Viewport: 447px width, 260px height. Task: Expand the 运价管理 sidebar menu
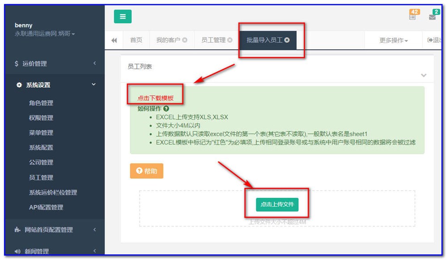pyautogui.click(x=55, y=64)
